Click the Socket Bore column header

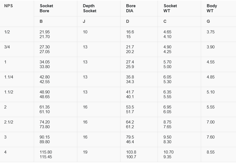click(46, 8)
